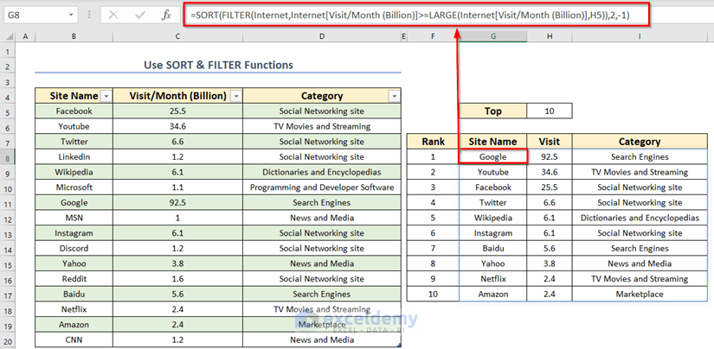
Task: Click the Enter checkmark icon in the formula bar
Action: [140, 15]
